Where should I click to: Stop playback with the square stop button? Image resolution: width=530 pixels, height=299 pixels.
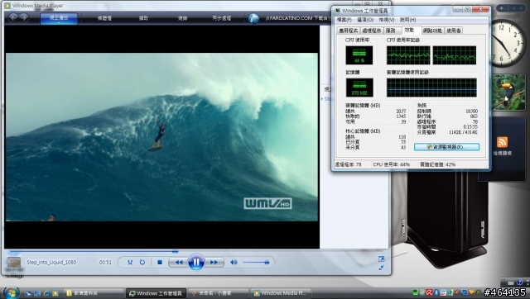[x=160, y=263]
